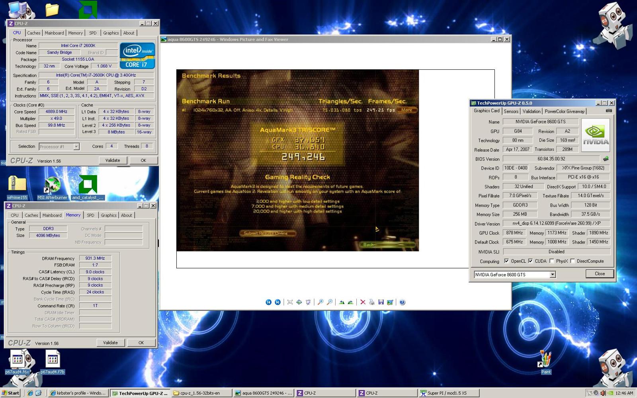The width and height of the screenshot is (637, 398).
Task: Open p67aud4.f6x desktop file
Action: (x=17, y=362)
